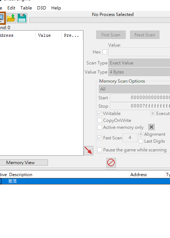Toggle the Active memory only checkbox
The height and width of the screenshot is (238, 170).
click(x=100, y=127)
